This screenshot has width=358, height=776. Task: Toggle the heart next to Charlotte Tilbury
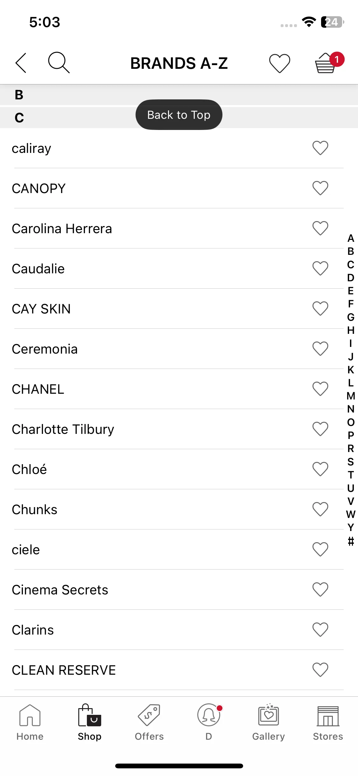(x=320, y=429)
